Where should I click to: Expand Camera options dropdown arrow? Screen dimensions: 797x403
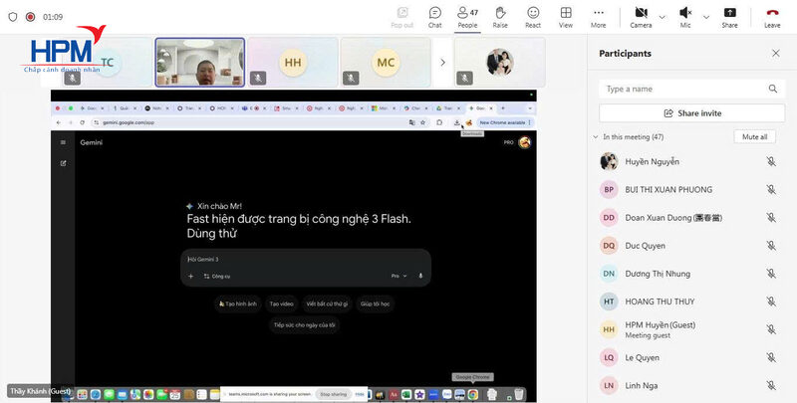pos(662,16)
